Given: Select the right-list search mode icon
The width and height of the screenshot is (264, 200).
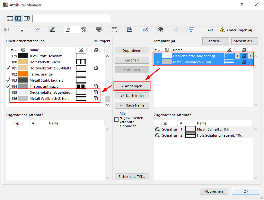Looking at the screenshot, I should [x=27, y=19].
